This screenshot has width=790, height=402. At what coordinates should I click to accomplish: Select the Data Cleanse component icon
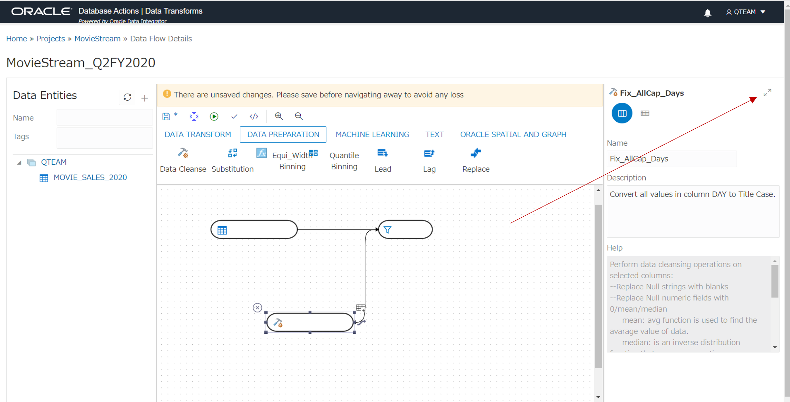click(183, 153)
